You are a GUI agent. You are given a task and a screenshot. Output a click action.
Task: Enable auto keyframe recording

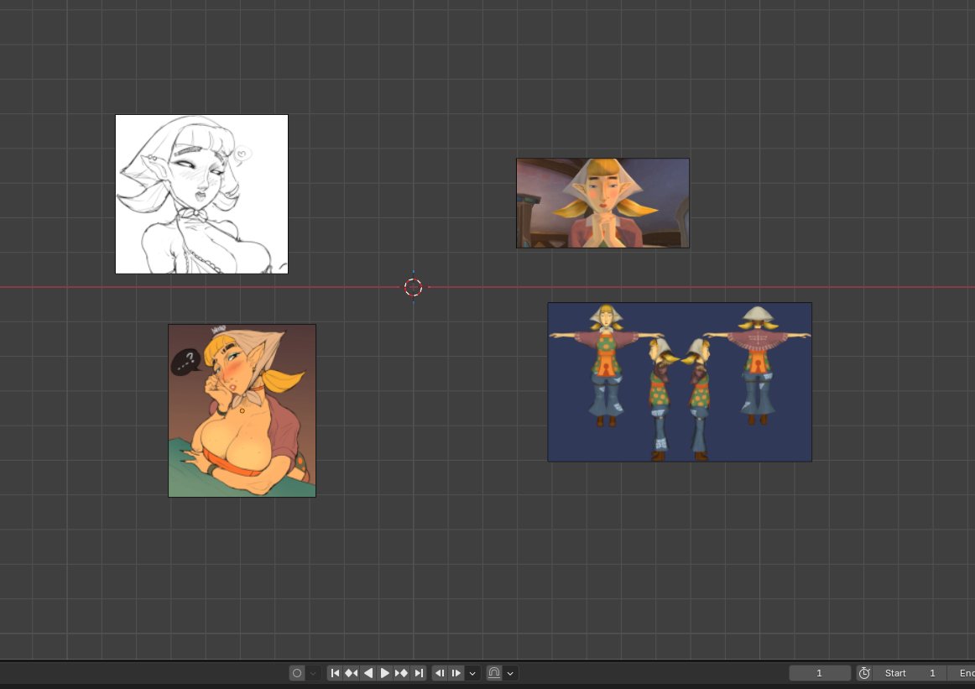[297, 672]
